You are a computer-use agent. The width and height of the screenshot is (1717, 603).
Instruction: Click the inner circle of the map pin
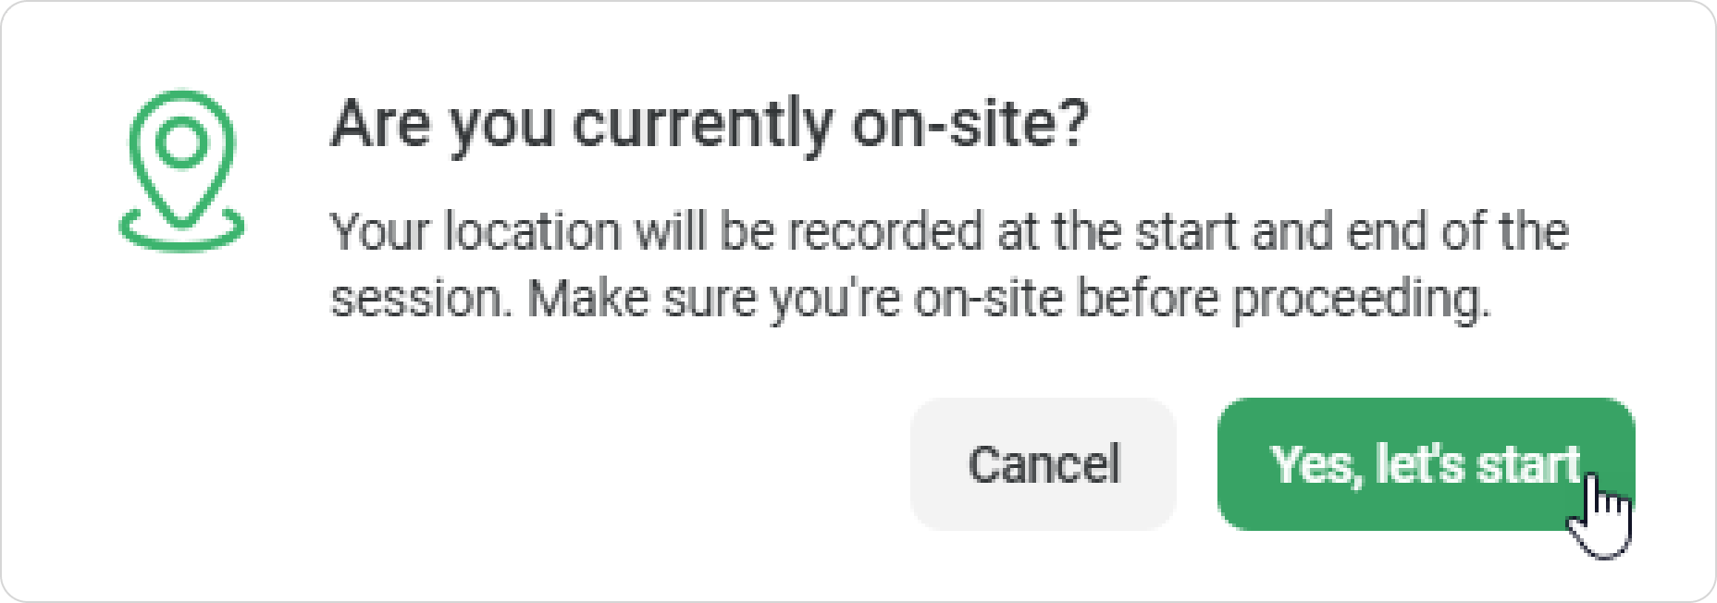[182, 142]
